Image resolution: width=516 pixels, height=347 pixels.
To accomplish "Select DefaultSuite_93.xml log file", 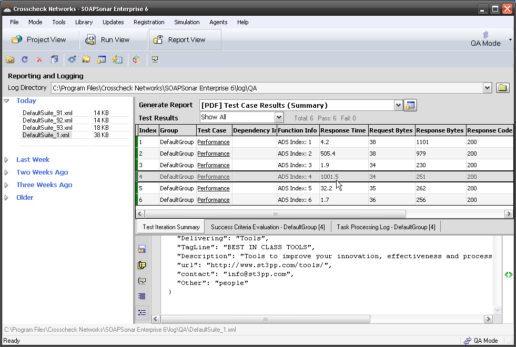I will (47, 128).
